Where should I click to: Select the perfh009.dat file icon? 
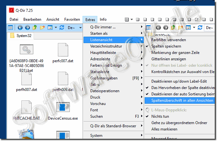(63, 78)
